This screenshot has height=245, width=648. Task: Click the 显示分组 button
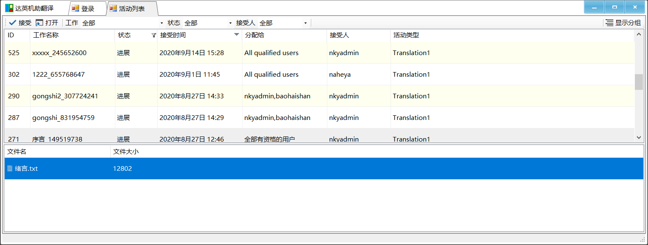click(623, 23)
